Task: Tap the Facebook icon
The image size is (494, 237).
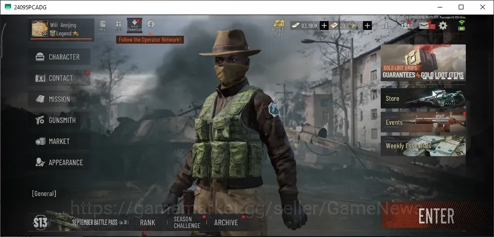Action: click(150, 23)
